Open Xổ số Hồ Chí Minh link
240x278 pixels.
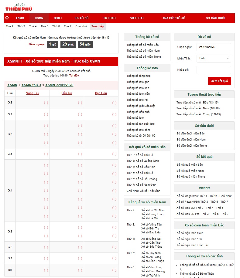pyautogui.click(x=153, y=210)
